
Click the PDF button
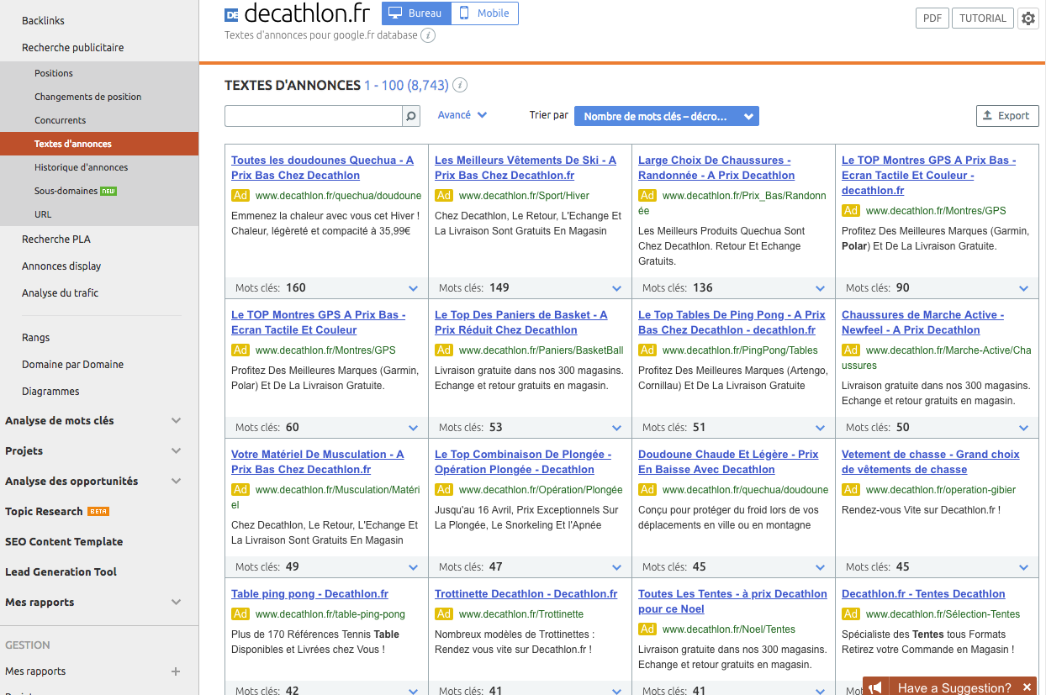932,18
